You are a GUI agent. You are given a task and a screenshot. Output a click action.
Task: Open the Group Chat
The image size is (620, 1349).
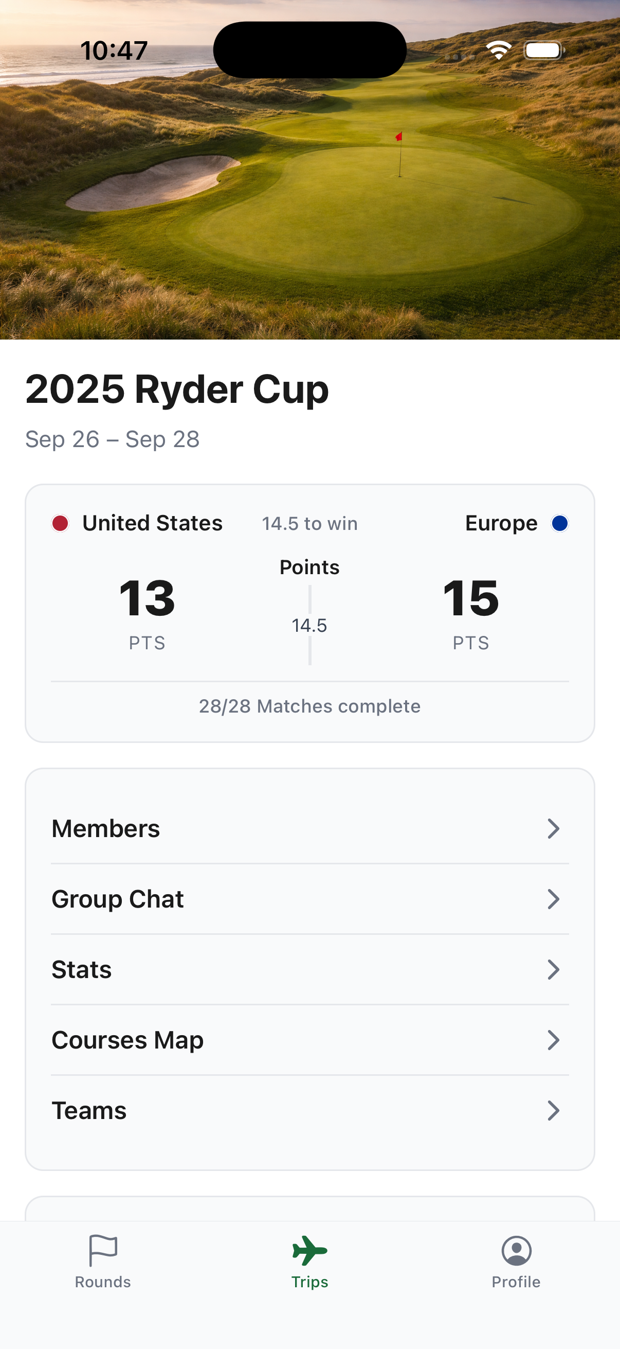click(118, 899)
